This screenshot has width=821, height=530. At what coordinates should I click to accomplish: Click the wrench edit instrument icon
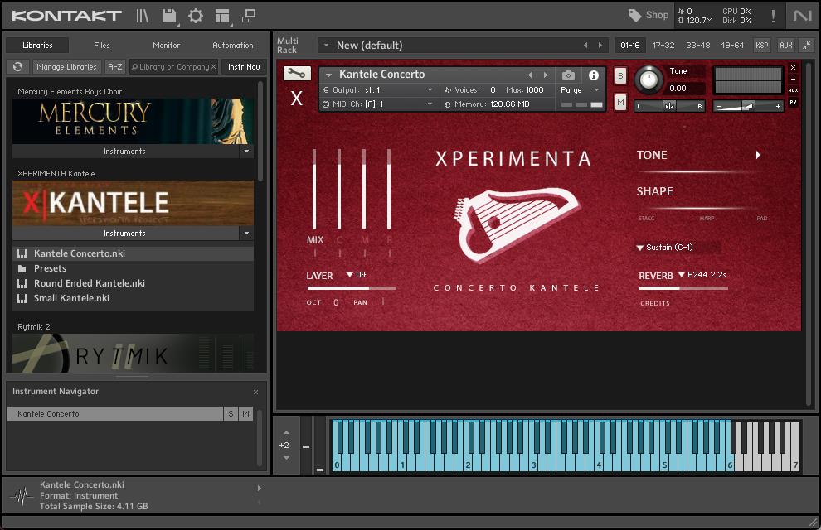(297, 74)
